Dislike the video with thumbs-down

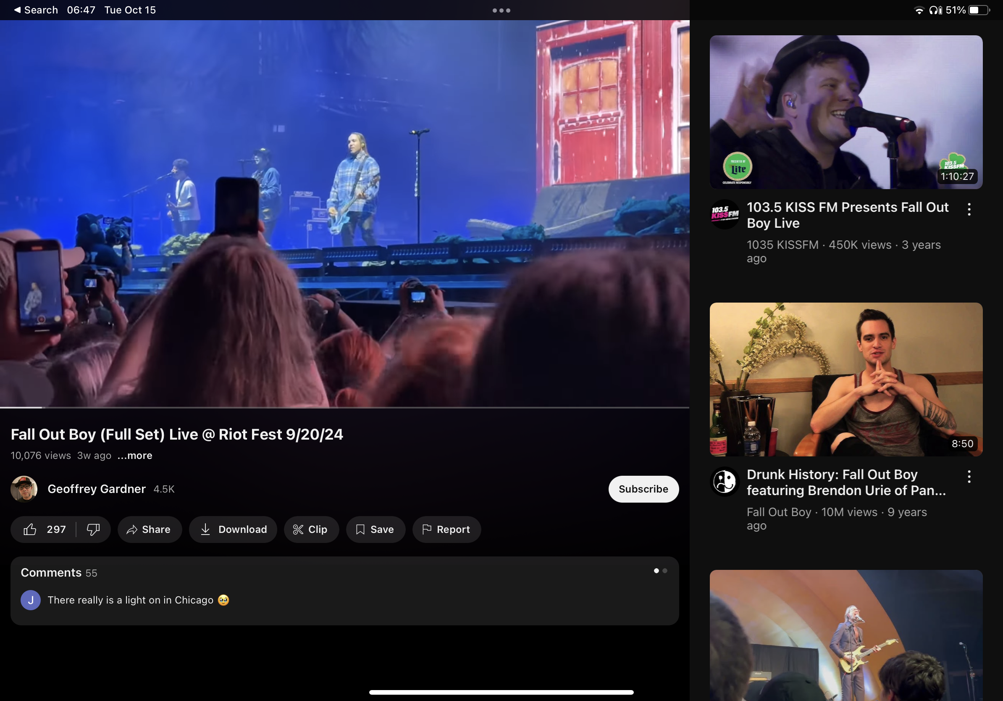[x=93, y=529]
